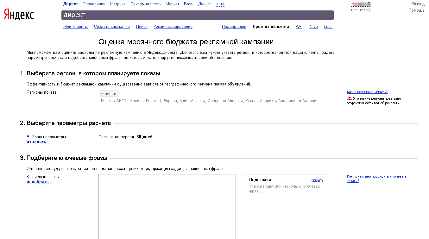Click 'Выход' to log out
Screen dimensions: 429x239
(419, 3)
